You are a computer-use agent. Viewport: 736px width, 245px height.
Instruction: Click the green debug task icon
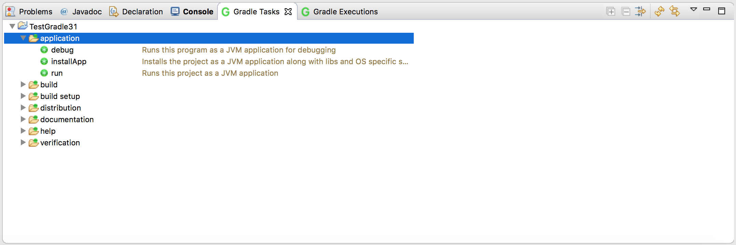pyautogui.click(x=44, y=50)
